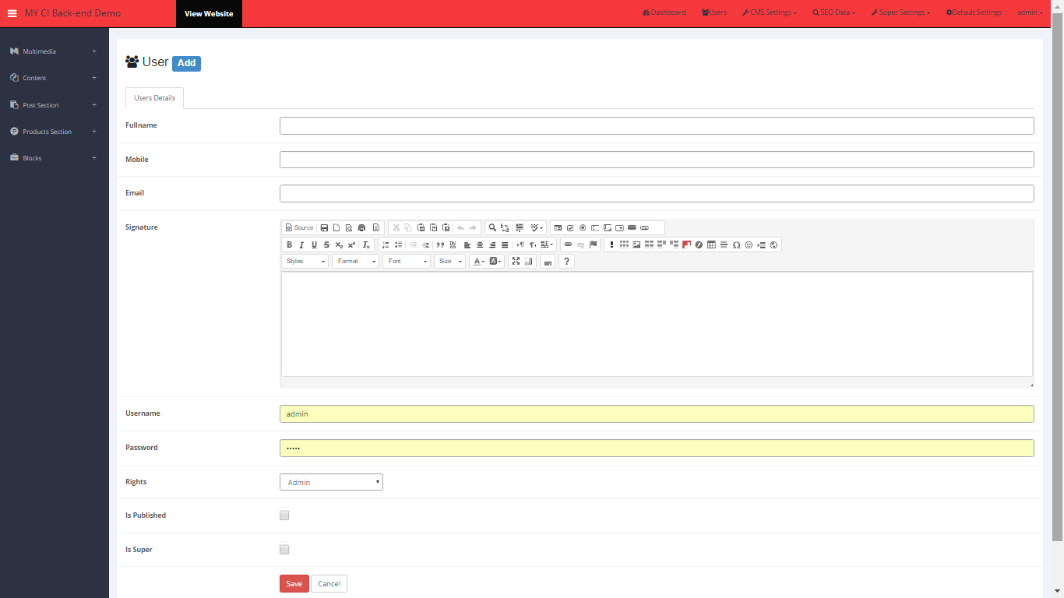1064x598 pixels.
Task: Click the print icon in editor toolbar
Action: (361, 228)
